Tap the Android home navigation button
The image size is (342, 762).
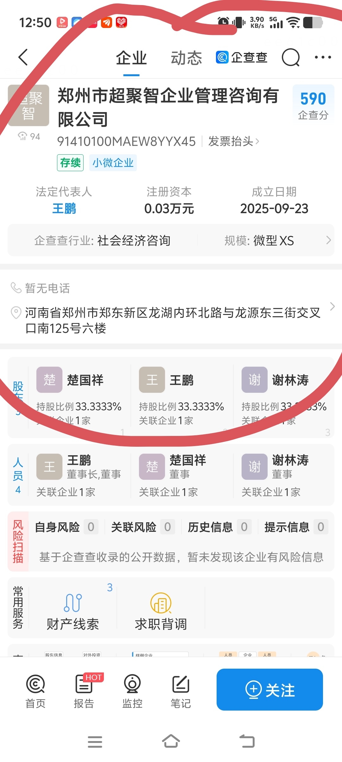pos(171,741)
